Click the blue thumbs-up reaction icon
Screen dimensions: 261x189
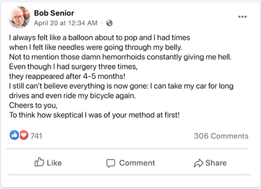[14, 136]
